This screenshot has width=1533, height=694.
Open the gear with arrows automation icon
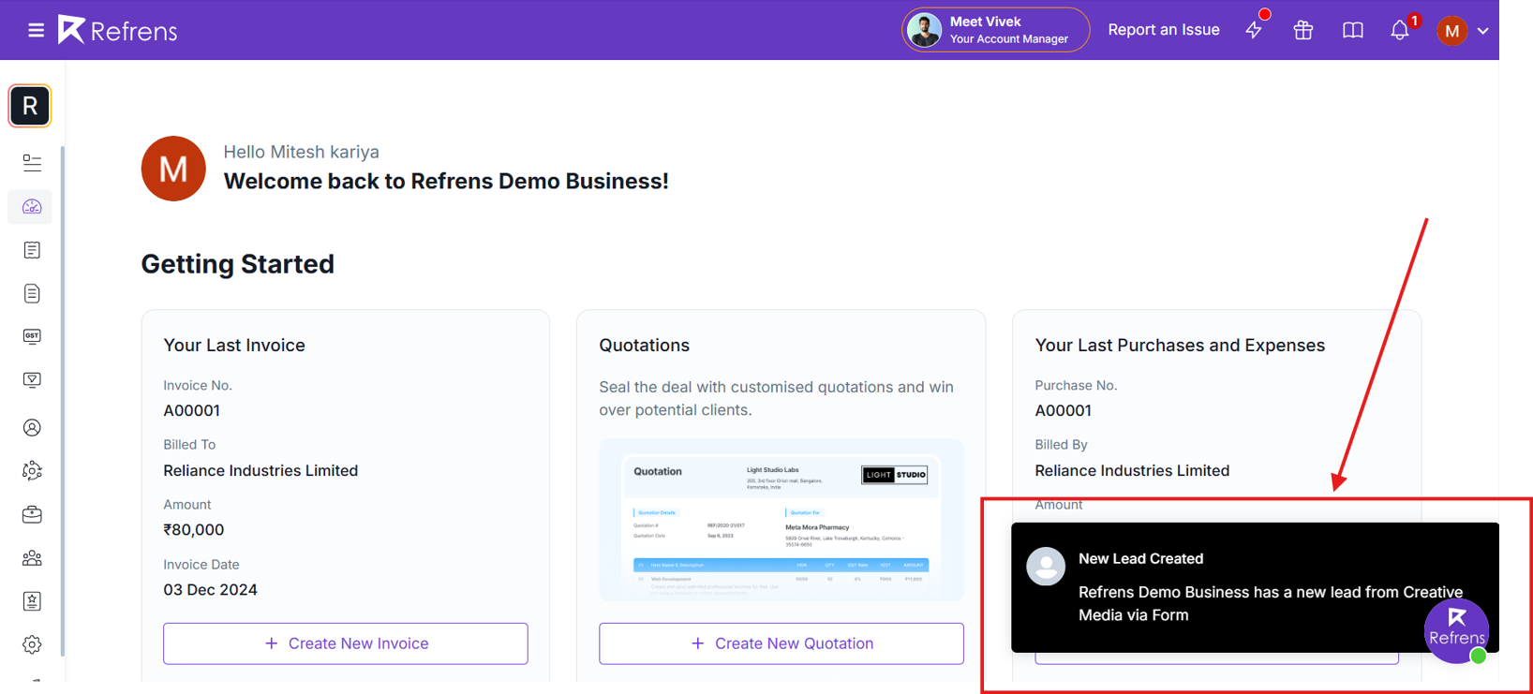pos(32,470)
